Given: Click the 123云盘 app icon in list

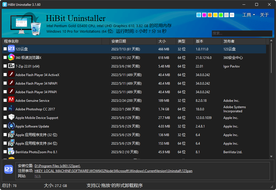Looking at the screenshot, I should pos(11,49).
